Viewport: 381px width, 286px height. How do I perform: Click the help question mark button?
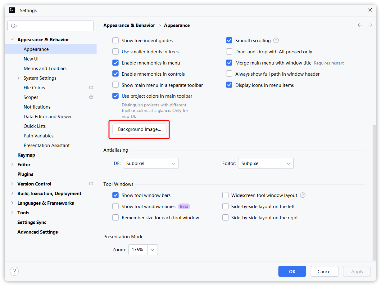[14, 271]
